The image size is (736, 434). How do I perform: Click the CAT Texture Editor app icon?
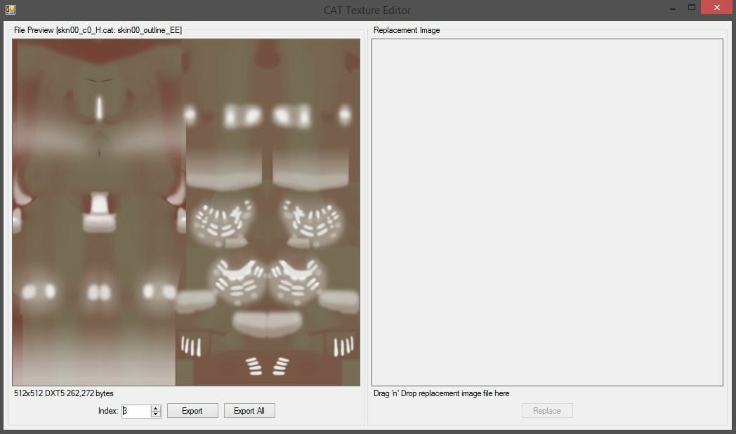[11, 9]
